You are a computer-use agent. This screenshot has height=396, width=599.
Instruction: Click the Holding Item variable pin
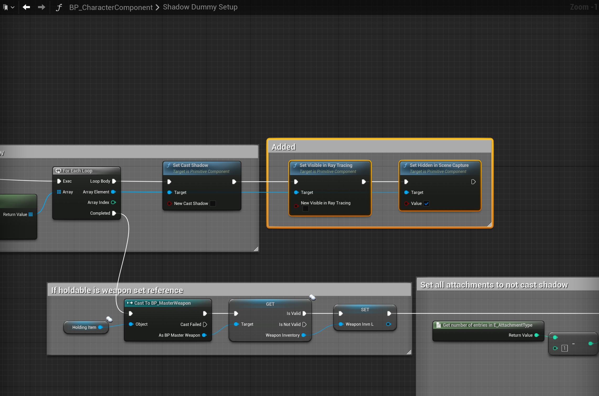[100, 327]
